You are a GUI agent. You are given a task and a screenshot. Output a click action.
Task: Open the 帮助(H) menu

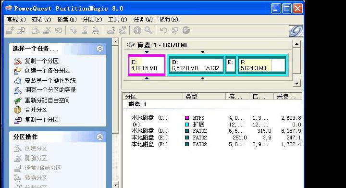[168, 19]
